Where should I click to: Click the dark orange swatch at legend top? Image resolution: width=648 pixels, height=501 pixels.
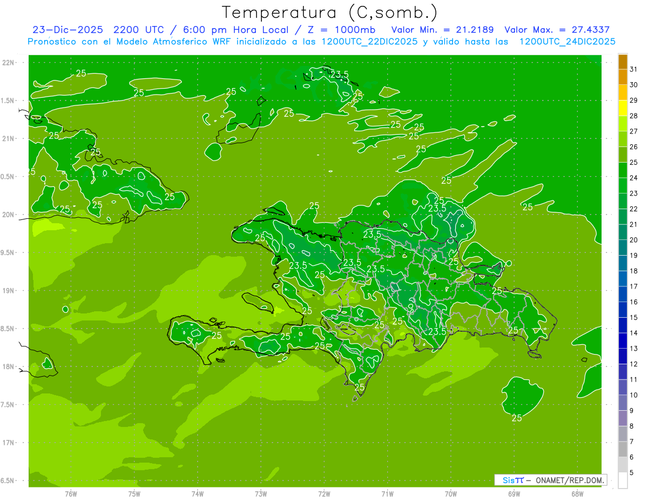coord(623,62)
